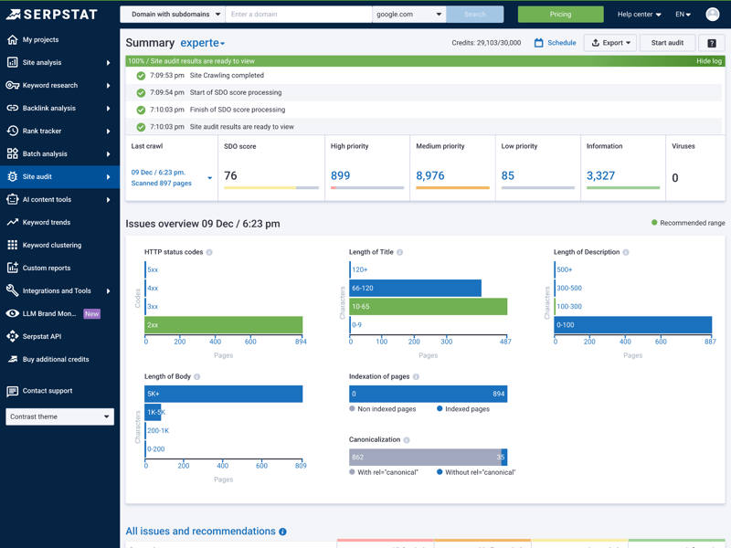Click the Start audit button
The image size is (731, 548).
tap(667, 43)
